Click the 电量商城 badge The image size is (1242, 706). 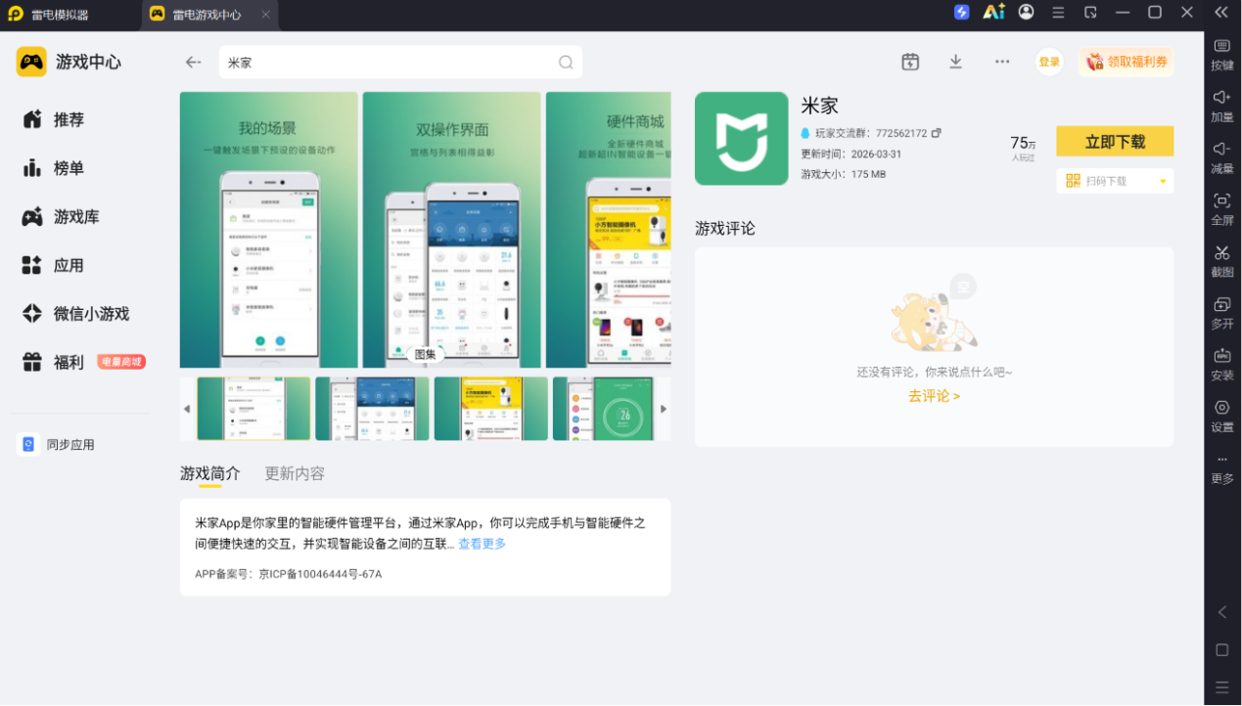pos(121,362)
